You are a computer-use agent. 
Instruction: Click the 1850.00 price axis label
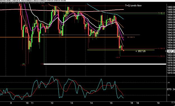pos(171,22)
